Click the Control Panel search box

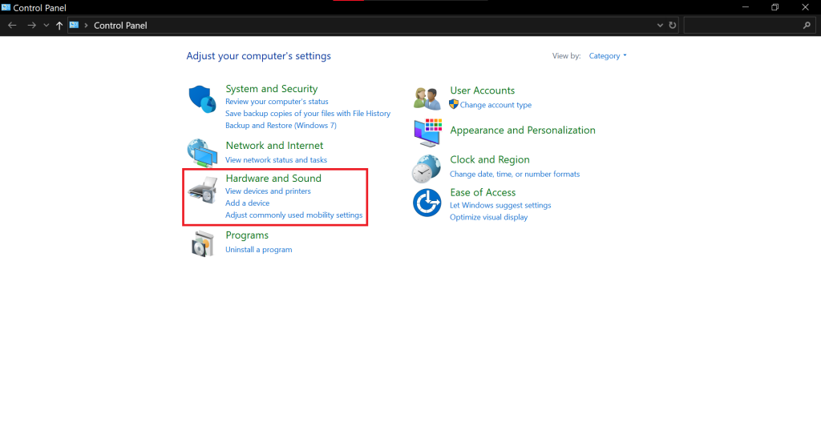tap(742, 26)
